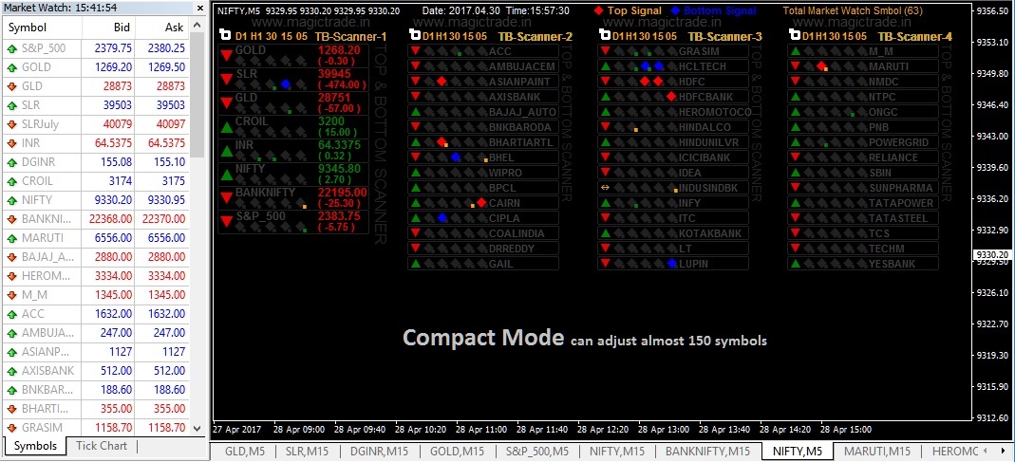Sort by the Ask column header
The width and height of the screenshot is (1015, 462).
[x=162, y=28]
